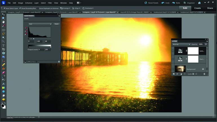
Task: Select the Crop tool
Action: 3,49
